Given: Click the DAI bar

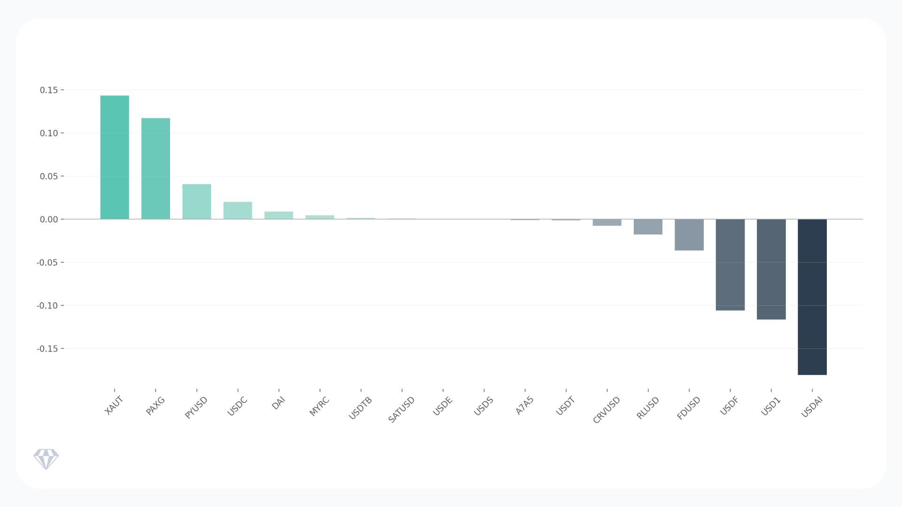Looking at the screenshot, I should 279,215.
